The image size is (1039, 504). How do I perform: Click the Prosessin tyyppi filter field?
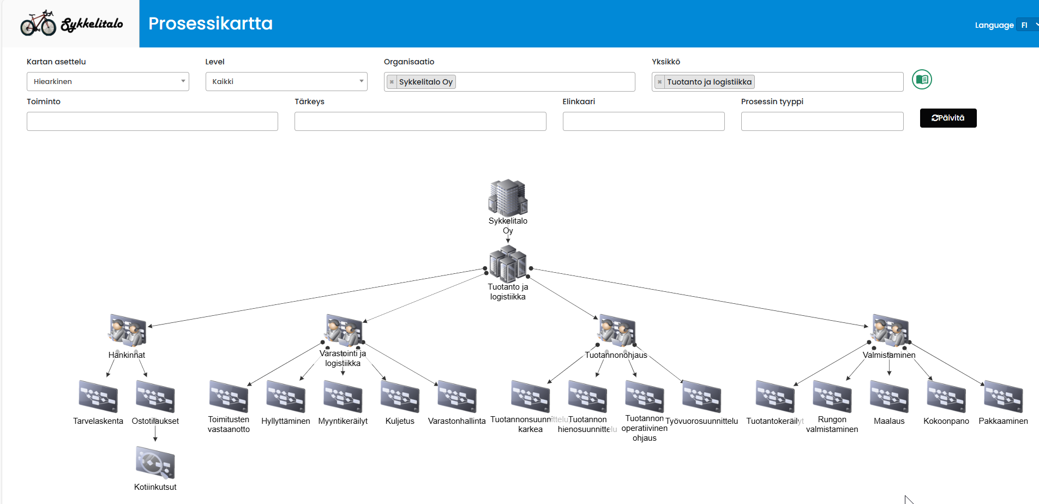[x=822, y=121]
